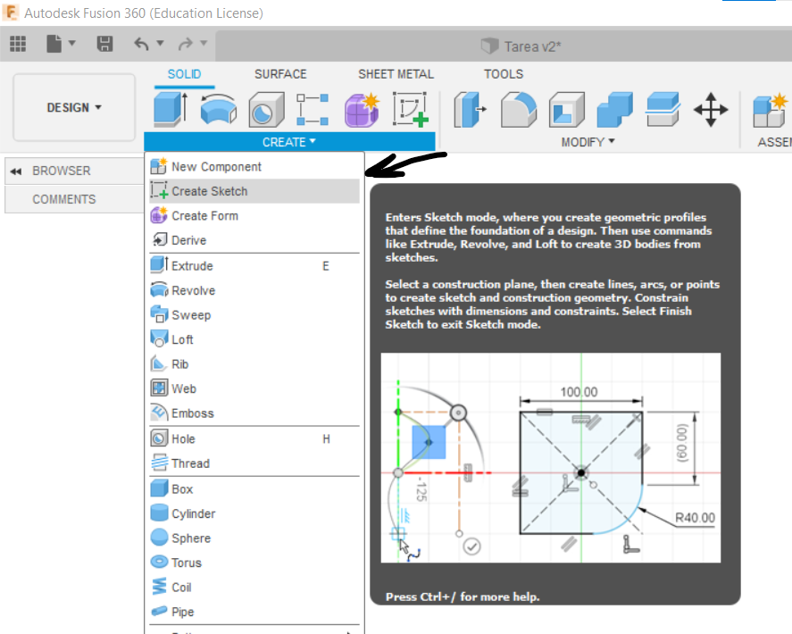
Task: Switch to the SHEET METAL tab
Action: click(x=396, y=74)
